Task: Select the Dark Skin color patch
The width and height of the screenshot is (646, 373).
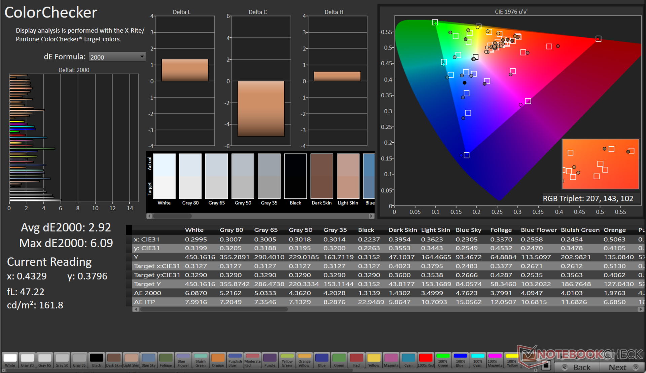Action: coord(114,360)
